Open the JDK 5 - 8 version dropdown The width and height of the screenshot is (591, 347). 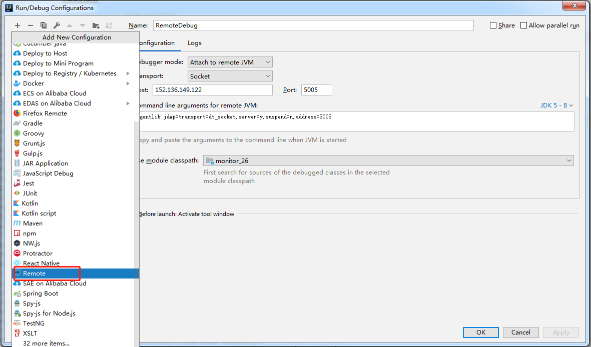(x=556, y=105)
